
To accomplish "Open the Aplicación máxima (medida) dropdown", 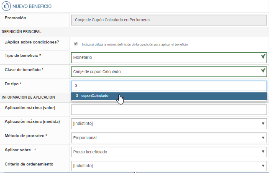I will (169, 124).
